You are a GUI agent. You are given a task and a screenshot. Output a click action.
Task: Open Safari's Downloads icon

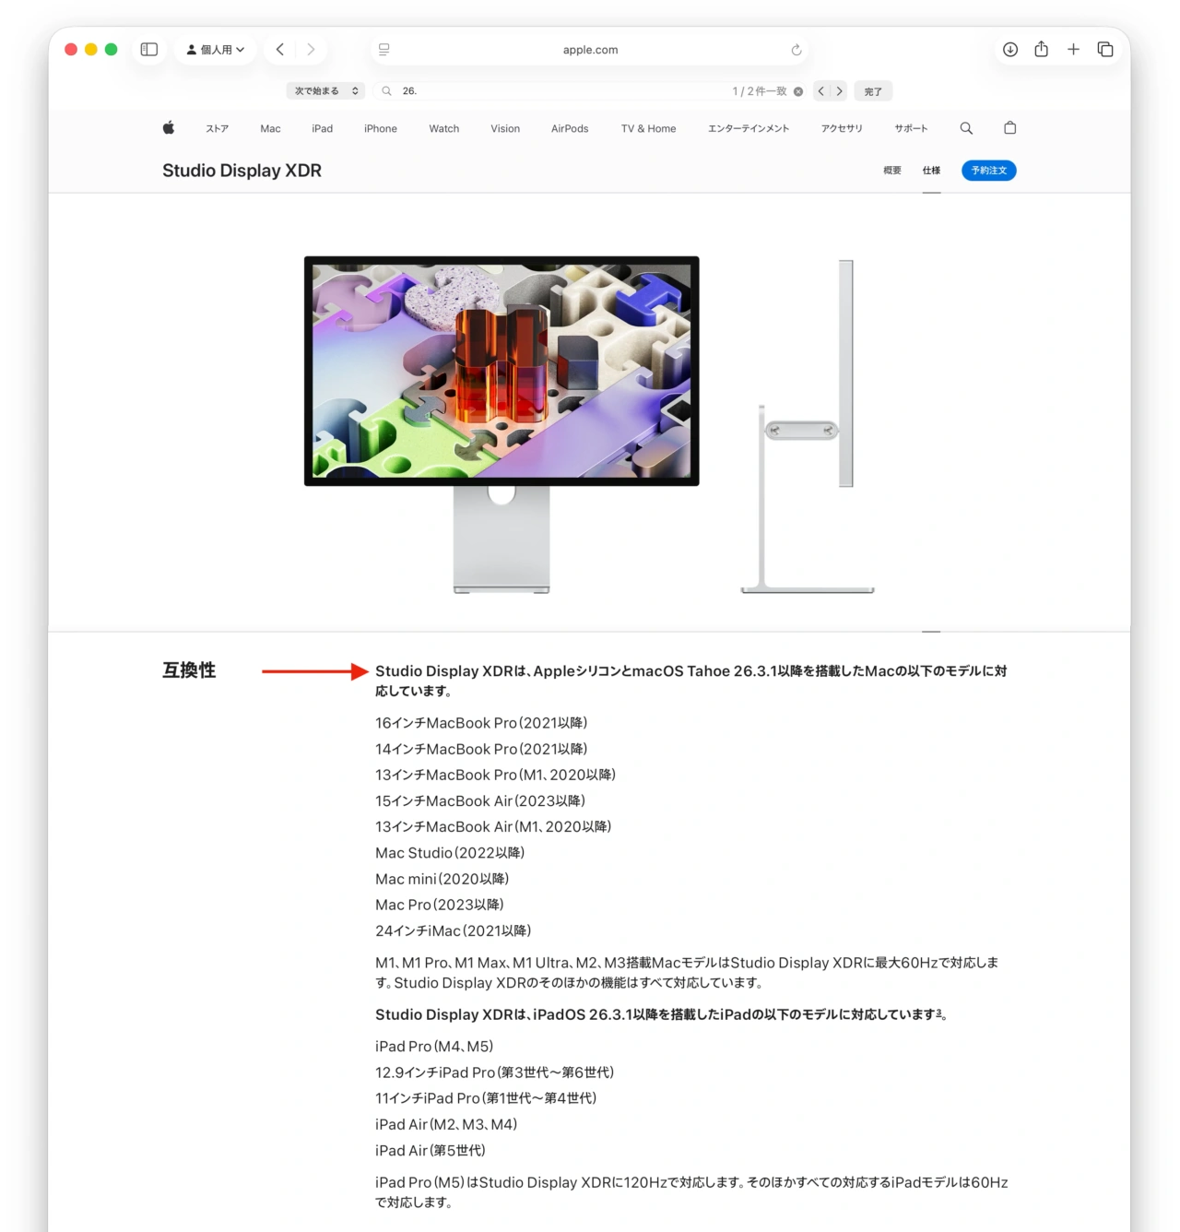pyautogui.click(x=1009, y=49)
